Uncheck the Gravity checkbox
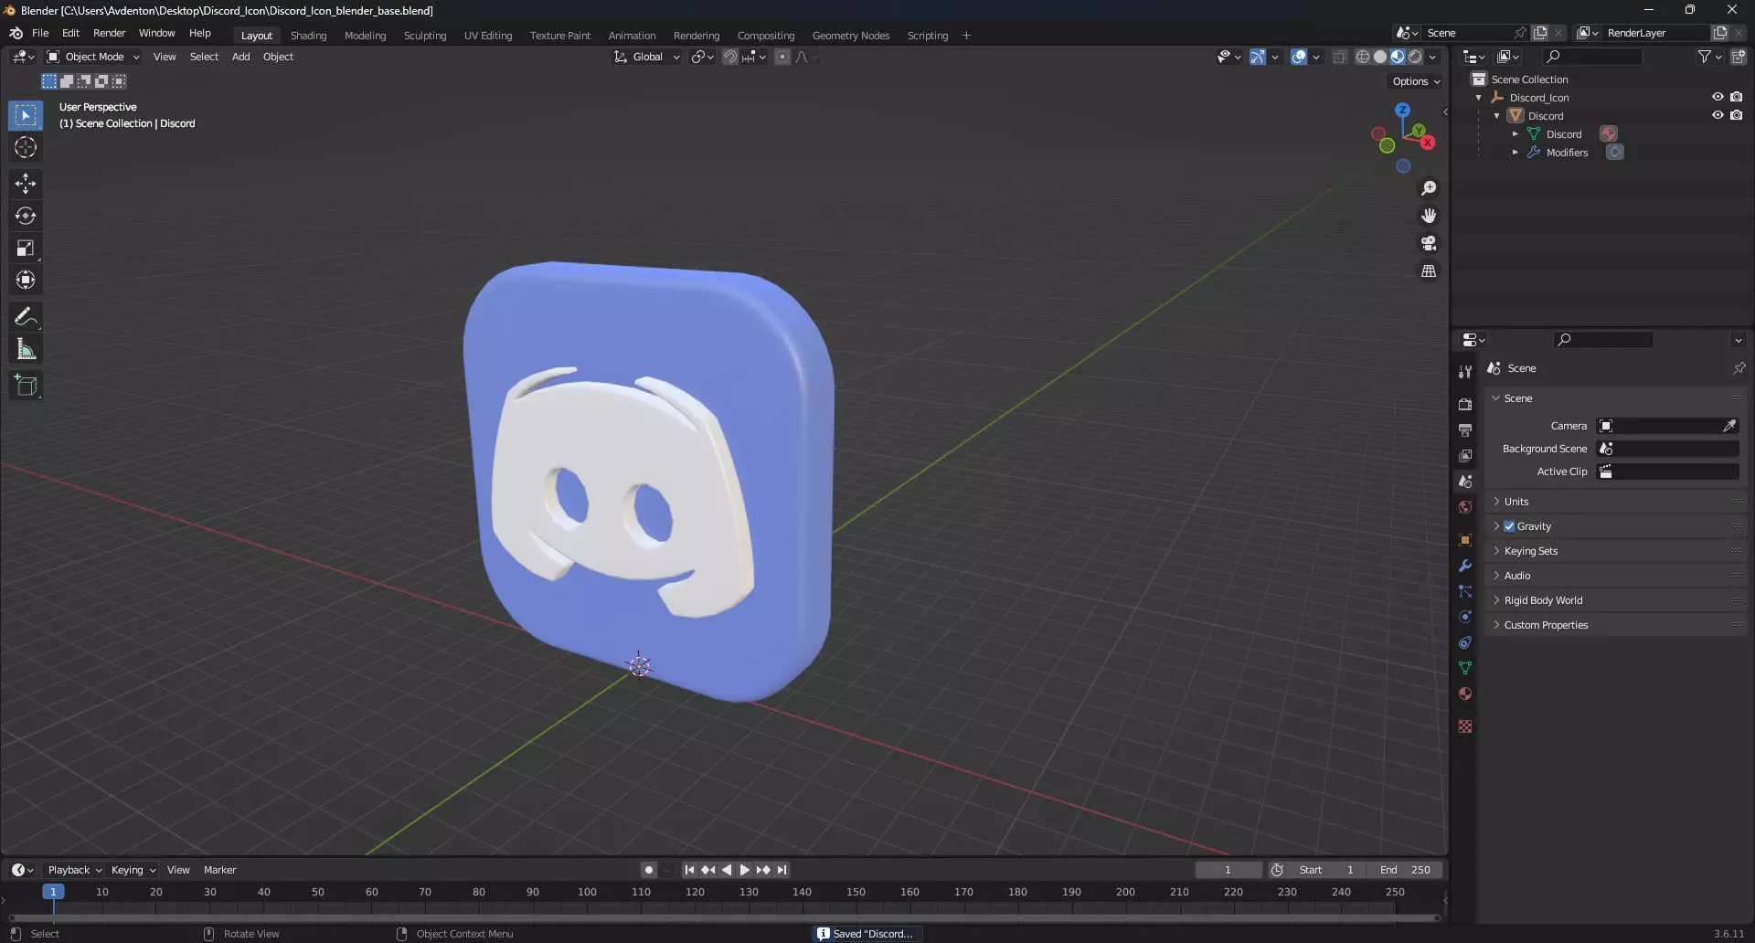1755x943 pixels. click(x=1509, y=526)
